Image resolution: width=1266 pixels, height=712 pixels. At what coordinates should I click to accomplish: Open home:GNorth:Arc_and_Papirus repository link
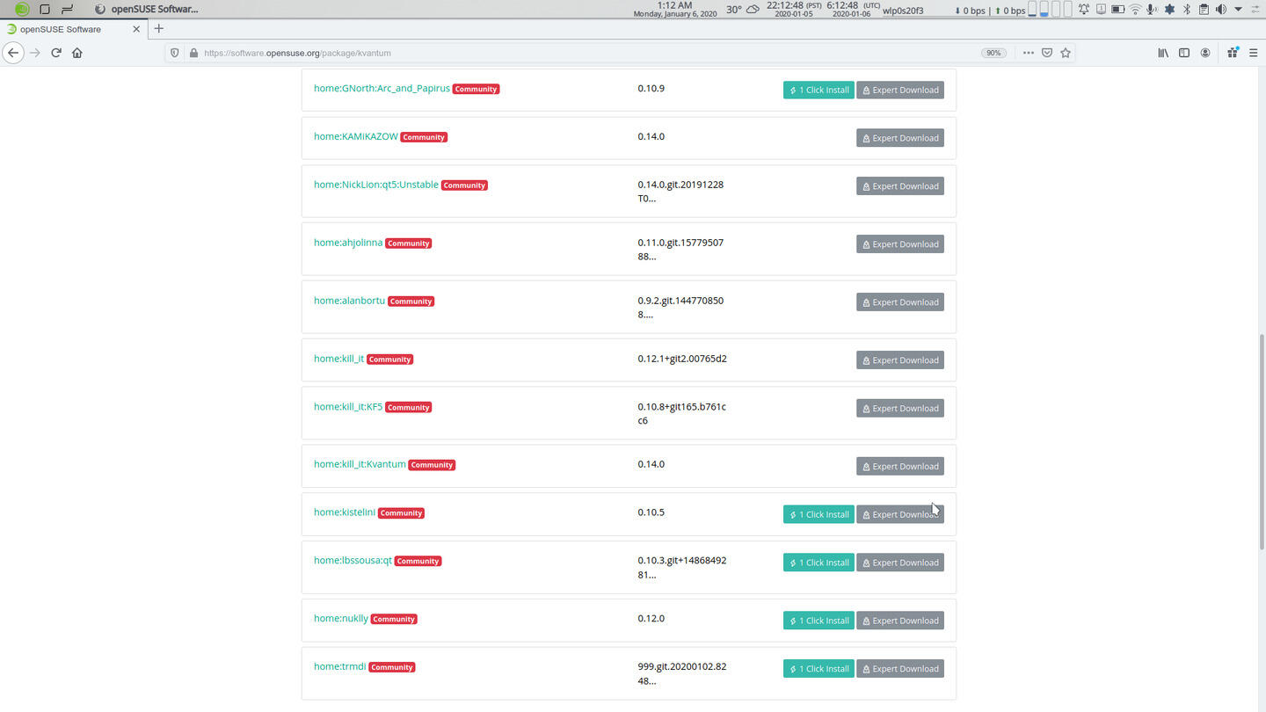(x=382, y=88)
